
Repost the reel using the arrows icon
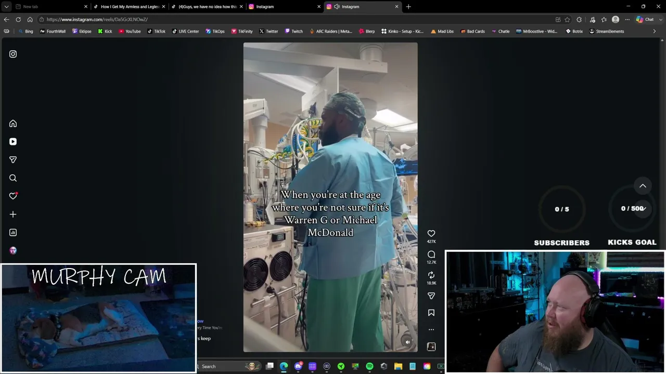pyautogui.click(x=431, y=275)
